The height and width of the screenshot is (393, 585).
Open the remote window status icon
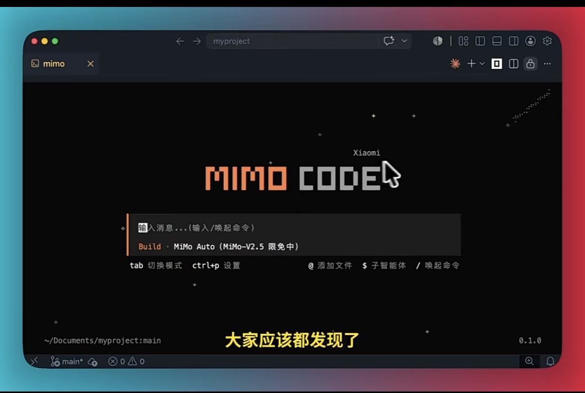pyautogui.click(x=34, y=361)
